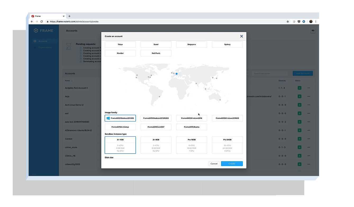354x207 pixels.
Task: Open a new browser tab
Action: coord(69,16)
